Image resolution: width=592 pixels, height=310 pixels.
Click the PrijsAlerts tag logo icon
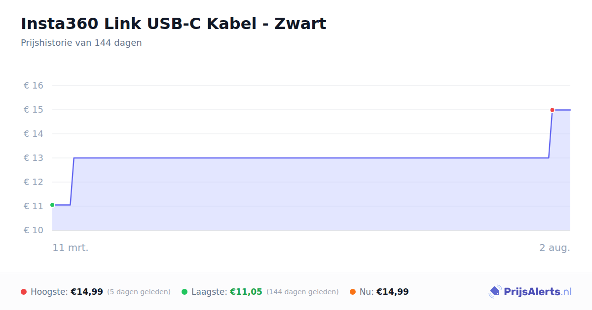(495, 292)
